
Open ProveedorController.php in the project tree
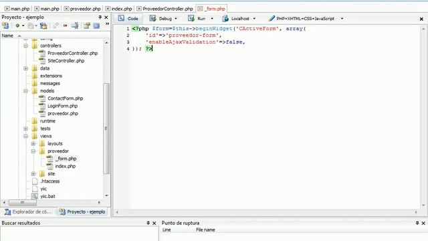(72, 54)
